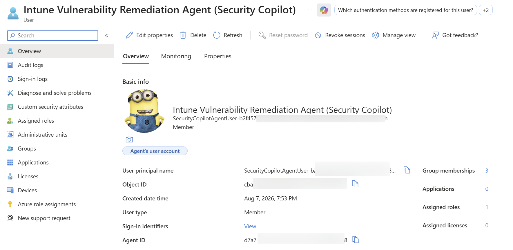Open the Applications count 0 link
Viewport: 513px width, 250px height.
tap(487, 189)
